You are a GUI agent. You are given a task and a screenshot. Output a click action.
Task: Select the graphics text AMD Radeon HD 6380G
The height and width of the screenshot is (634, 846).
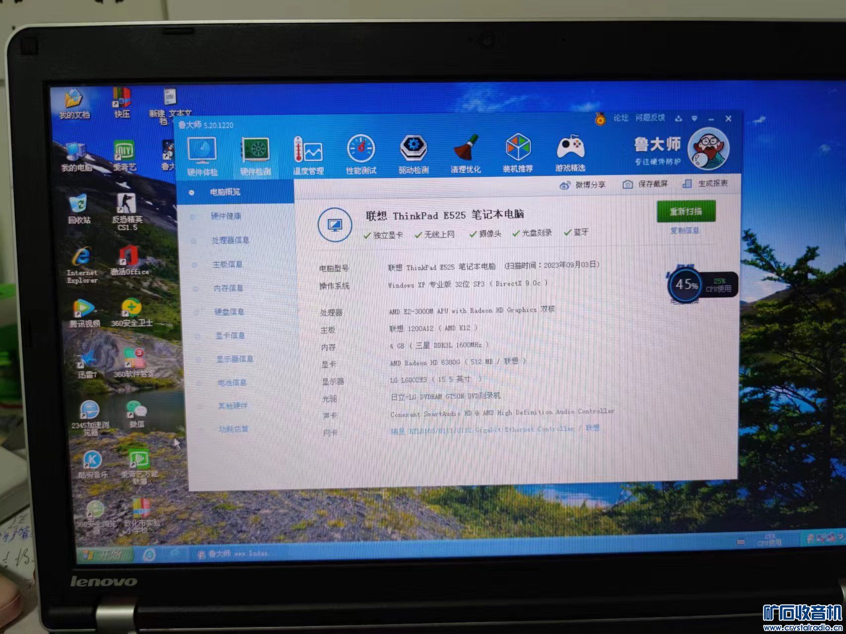pyautogui.click(x=425, y=363)
